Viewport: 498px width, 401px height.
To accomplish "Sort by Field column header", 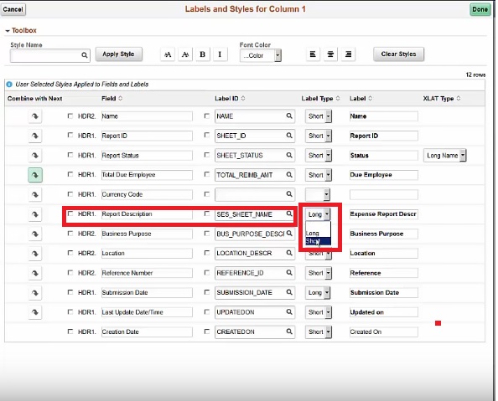I will (112, 98).
